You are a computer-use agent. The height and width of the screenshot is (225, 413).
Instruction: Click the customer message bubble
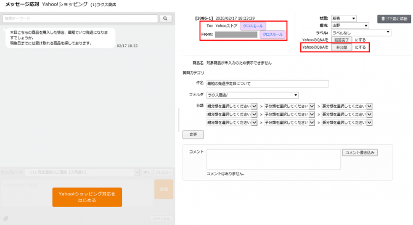click(x=60, y=38)
